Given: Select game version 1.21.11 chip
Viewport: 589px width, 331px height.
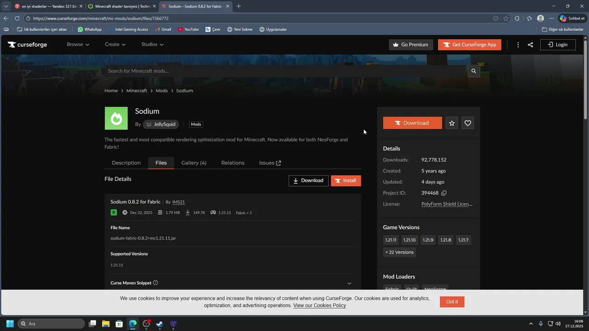Looking at the screenshot, I should [x=391, y=240].
